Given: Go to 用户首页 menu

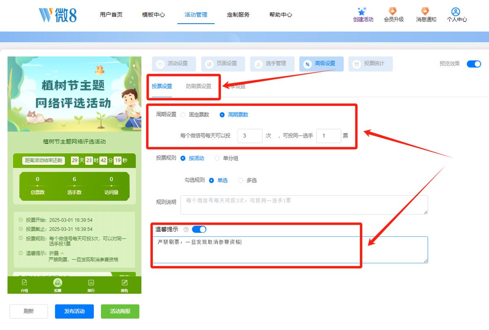Looking at the screenshot, I should point(111,15).
